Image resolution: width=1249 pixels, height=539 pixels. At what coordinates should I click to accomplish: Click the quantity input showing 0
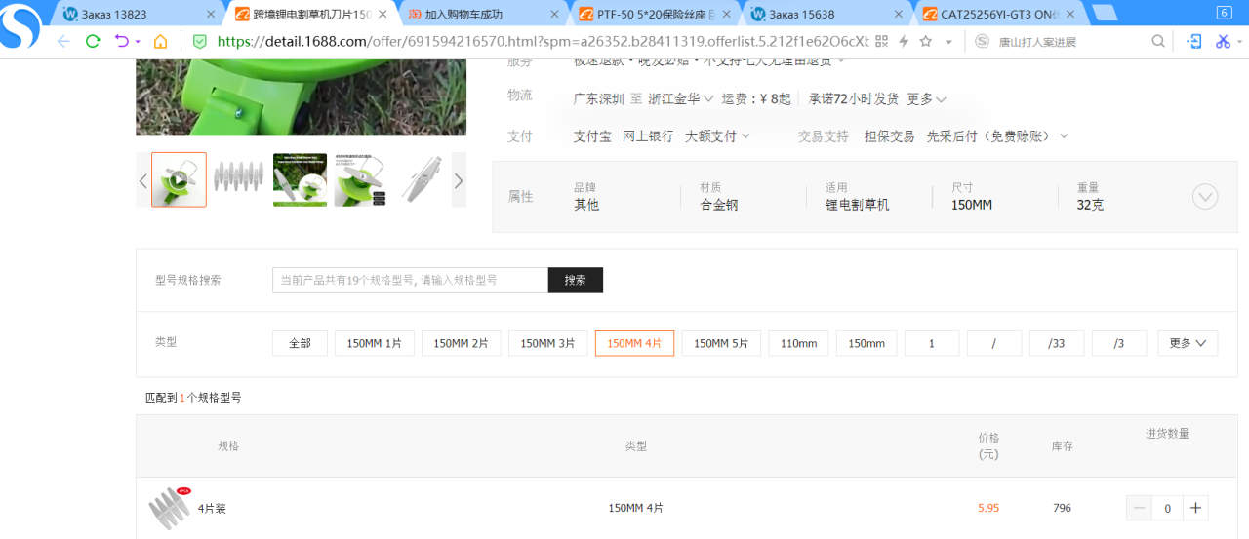(x=1167, y=508)
